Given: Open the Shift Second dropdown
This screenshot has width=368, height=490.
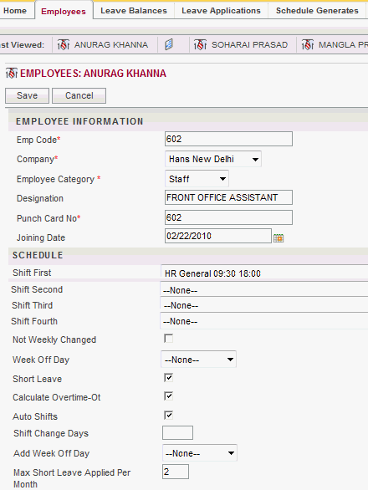Looking at the screenshot, I should (264, 289).
